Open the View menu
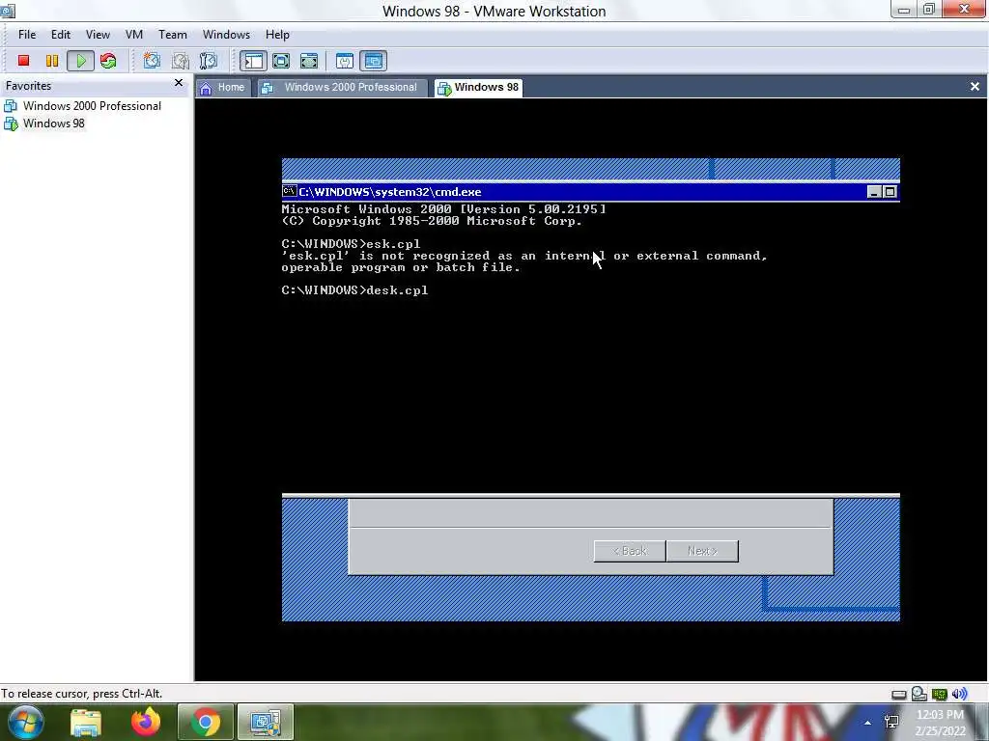 tap(98, 35)
